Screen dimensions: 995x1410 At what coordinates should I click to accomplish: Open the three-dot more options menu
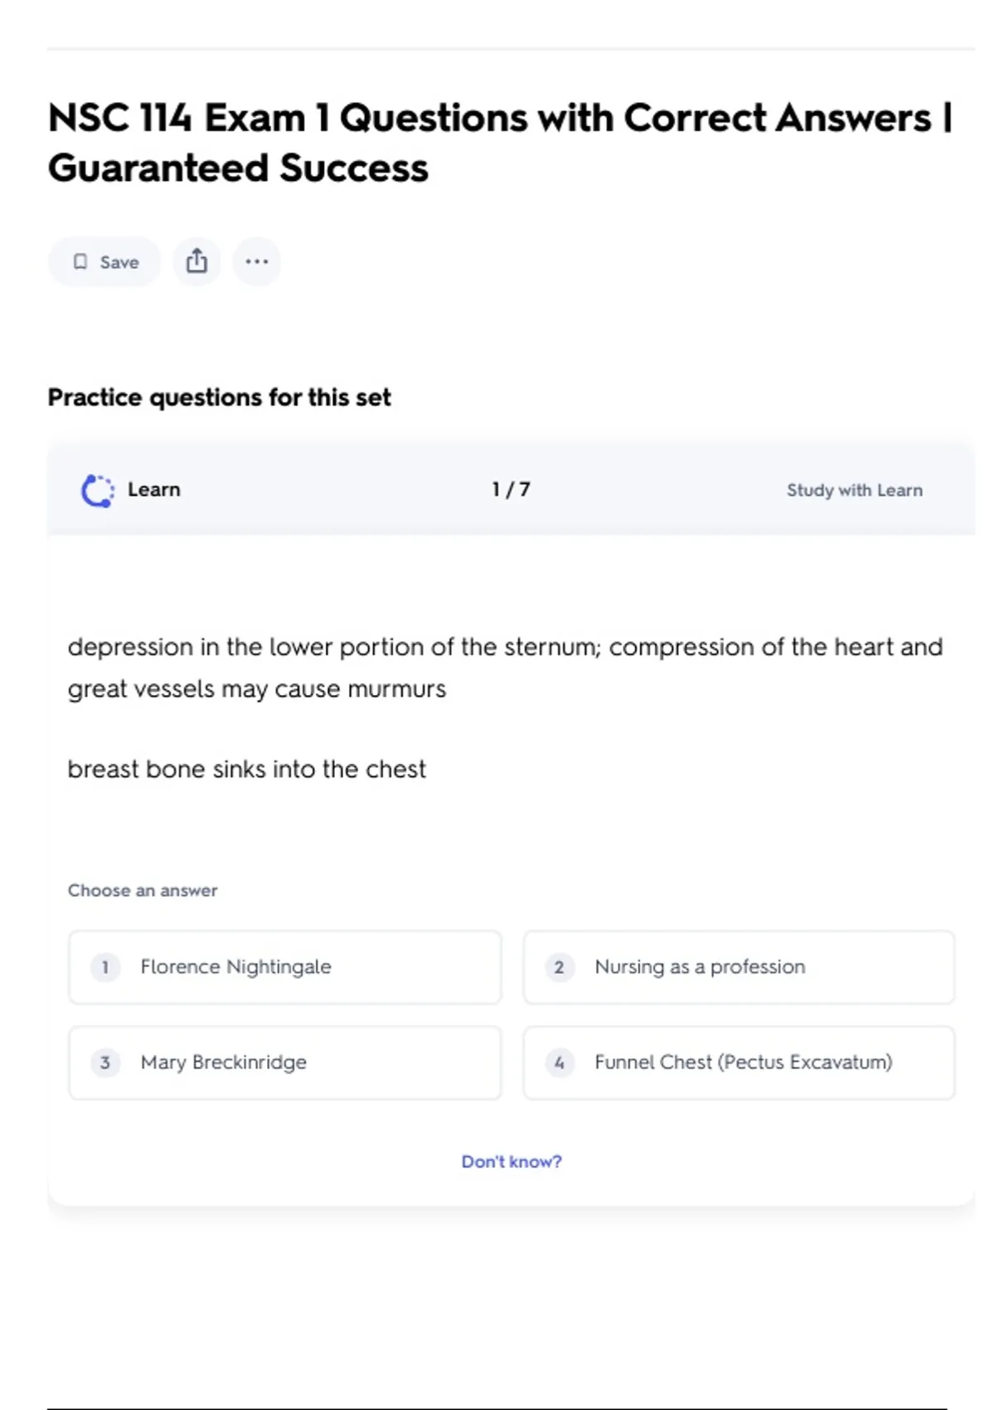(256, 262)
